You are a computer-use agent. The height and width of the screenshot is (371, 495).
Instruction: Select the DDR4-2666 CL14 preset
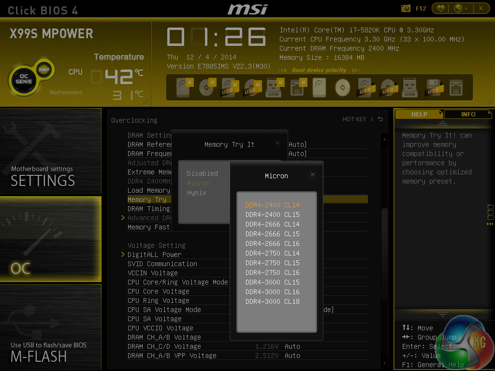tap(273, 224)
